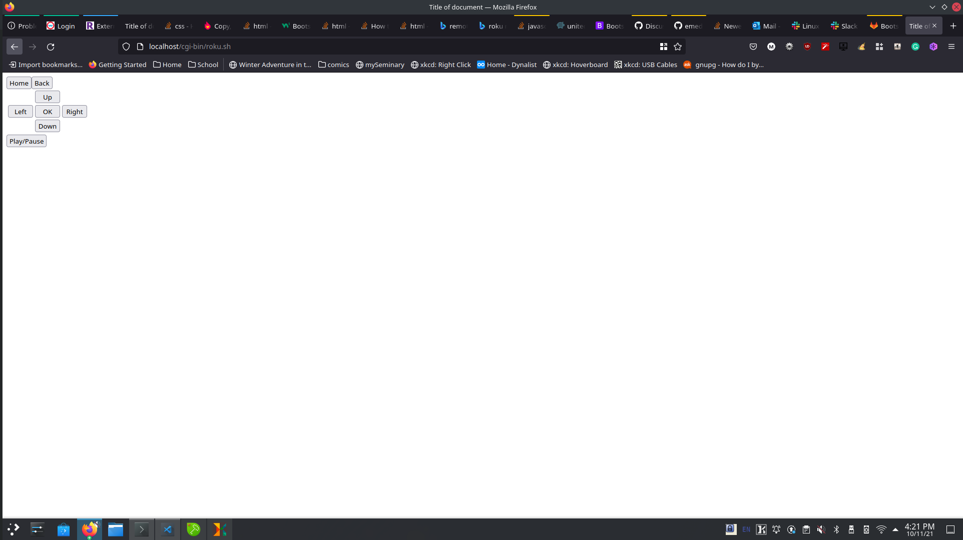Click the EN keyboard layout indicator
This screenshot has width=963, height=540.
point(746,529)
